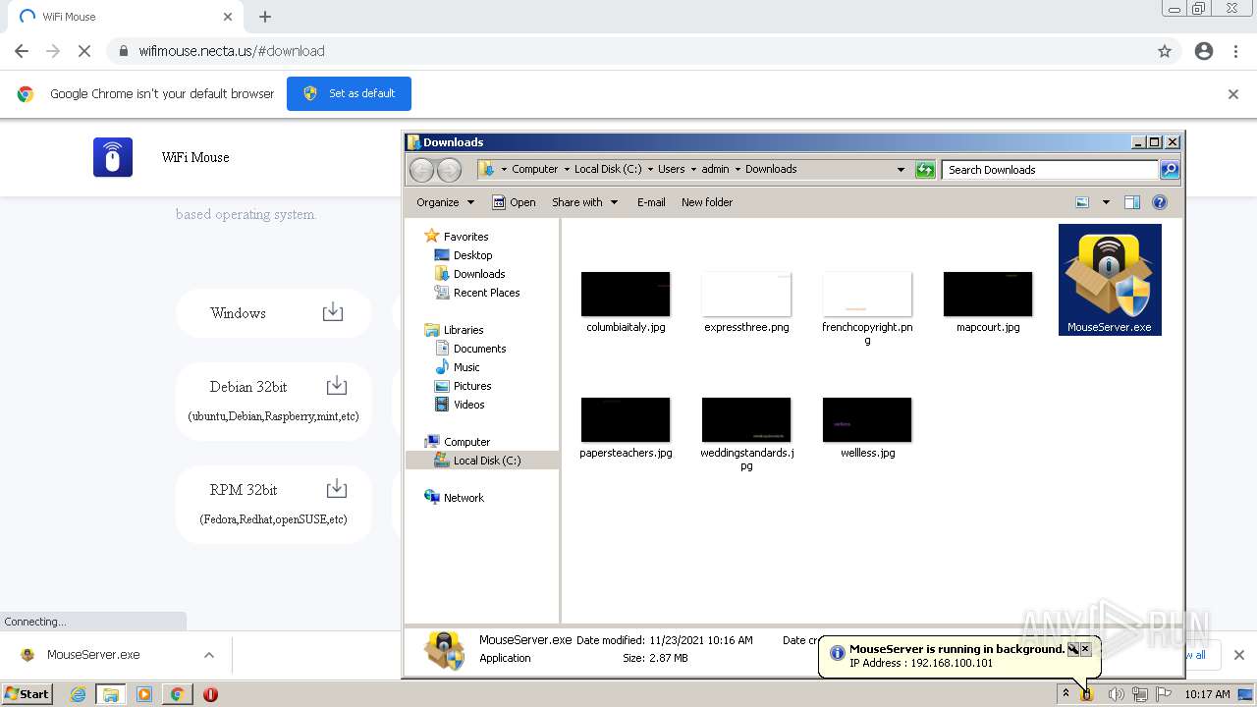Refresh the Downloads folder view
1257x707 pixels.
coord(925,170)
